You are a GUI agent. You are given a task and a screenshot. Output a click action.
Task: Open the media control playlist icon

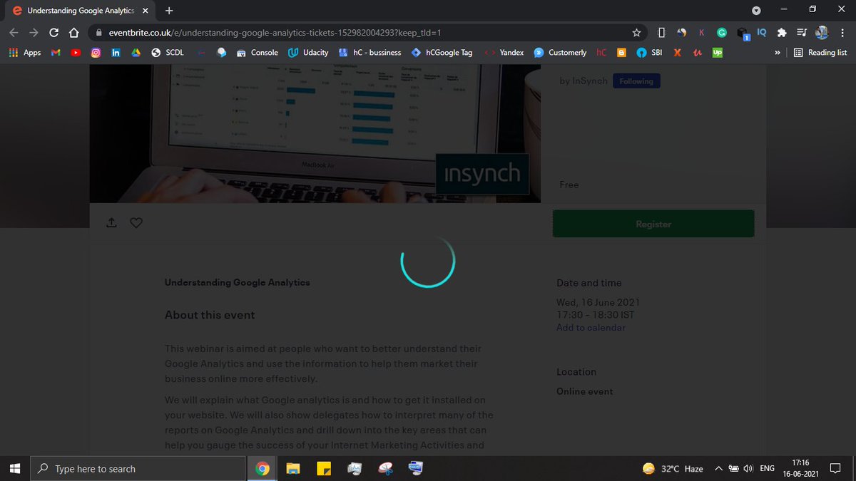point(802,33)
